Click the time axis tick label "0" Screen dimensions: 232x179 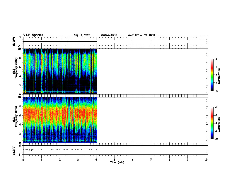tap(23, 160)
